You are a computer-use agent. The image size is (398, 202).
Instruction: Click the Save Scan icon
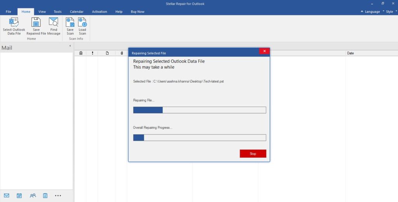(x=70, y=22)
